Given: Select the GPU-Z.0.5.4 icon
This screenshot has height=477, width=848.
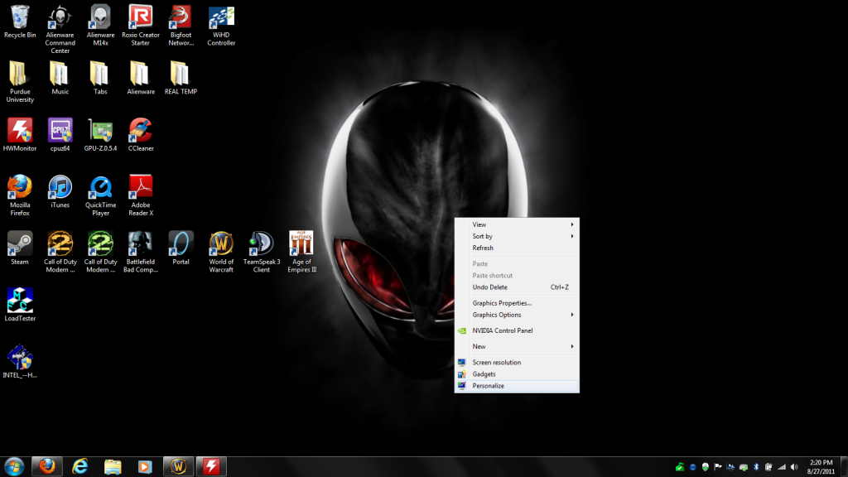Looking at the screenshot, I should tap(100, 135).
